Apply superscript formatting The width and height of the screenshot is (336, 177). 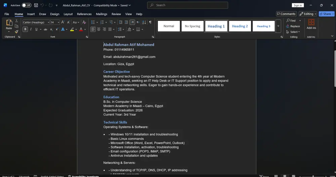click(57, 29)
